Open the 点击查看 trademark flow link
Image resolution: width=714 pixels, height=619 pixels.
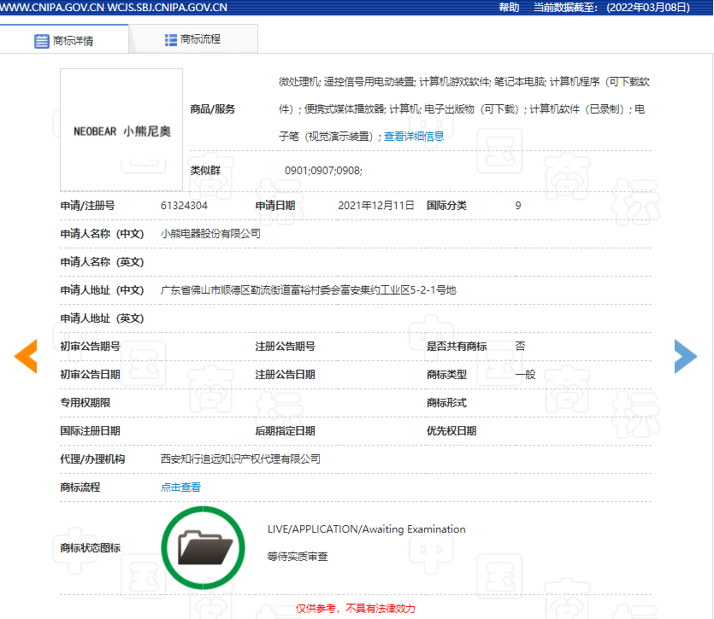[180, 488]
